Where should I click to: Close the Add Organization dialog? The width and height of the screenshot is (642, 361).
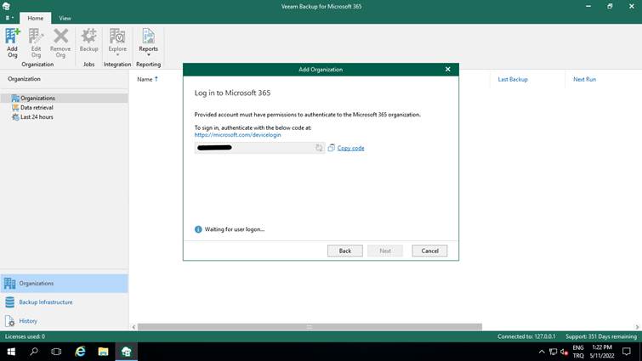click(x=447, y=70)
